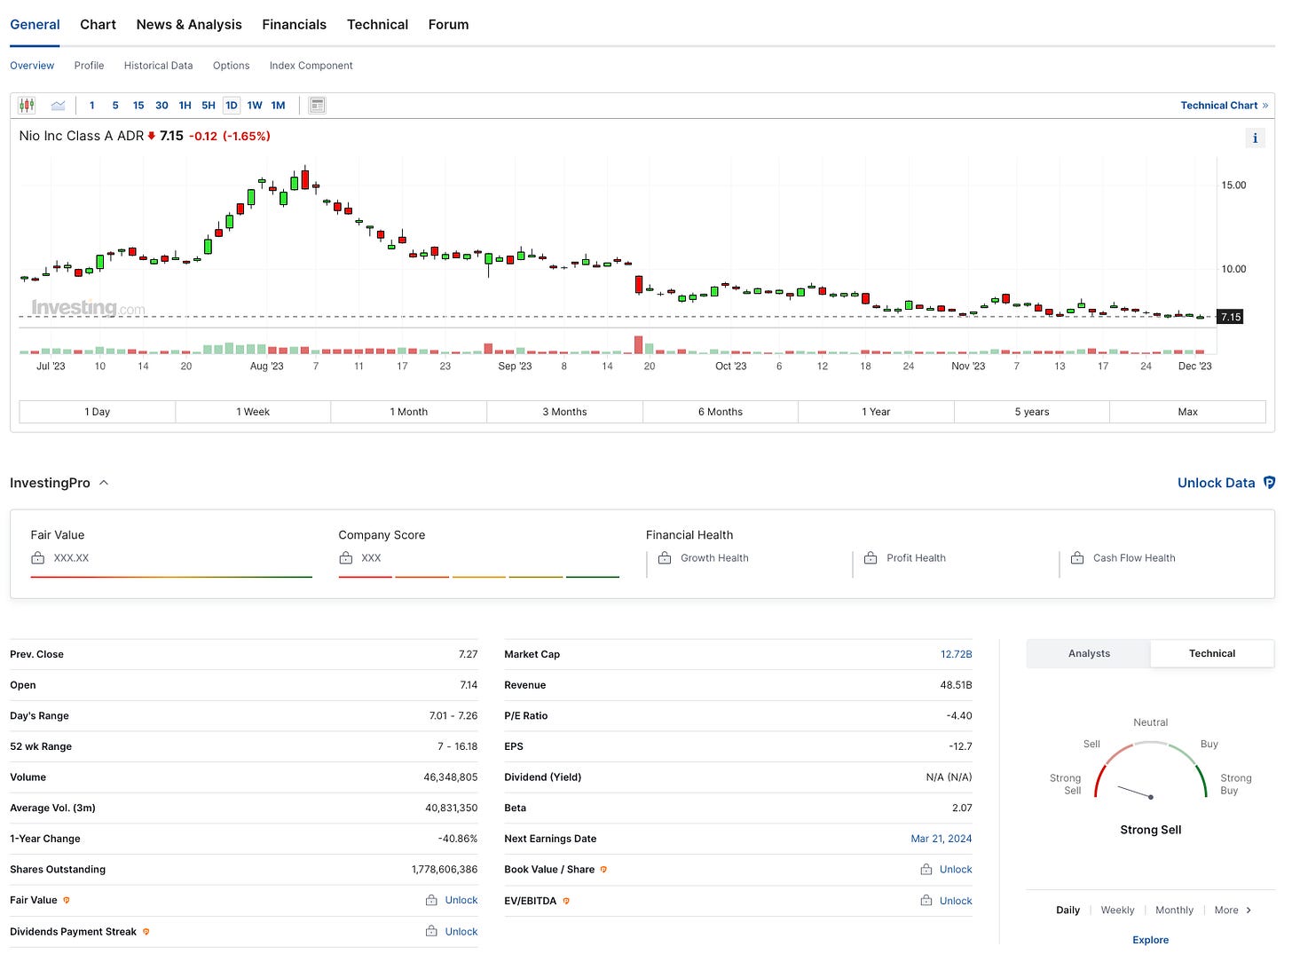Image resolution: width=1292 pixels, height=970 pixels.
Task: Go to the General tab
Action: pos(35,25)
